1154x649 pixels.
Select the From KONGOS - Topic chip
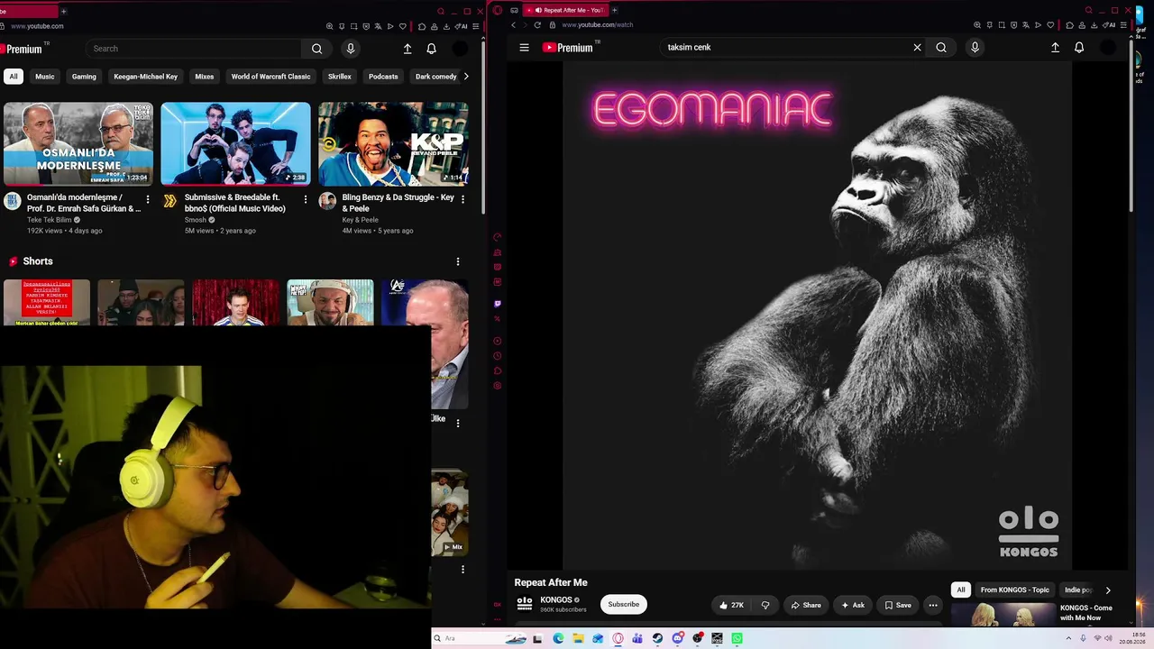tap(1015, 590)
